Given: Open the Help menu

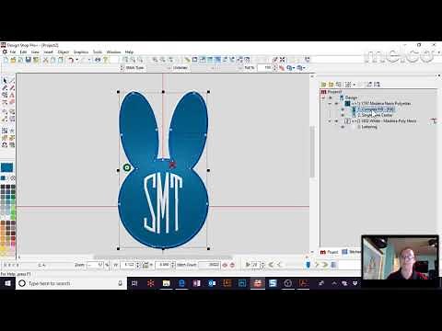Looking at the screenshot, I should pyautogui.click(x=129, y=52).
